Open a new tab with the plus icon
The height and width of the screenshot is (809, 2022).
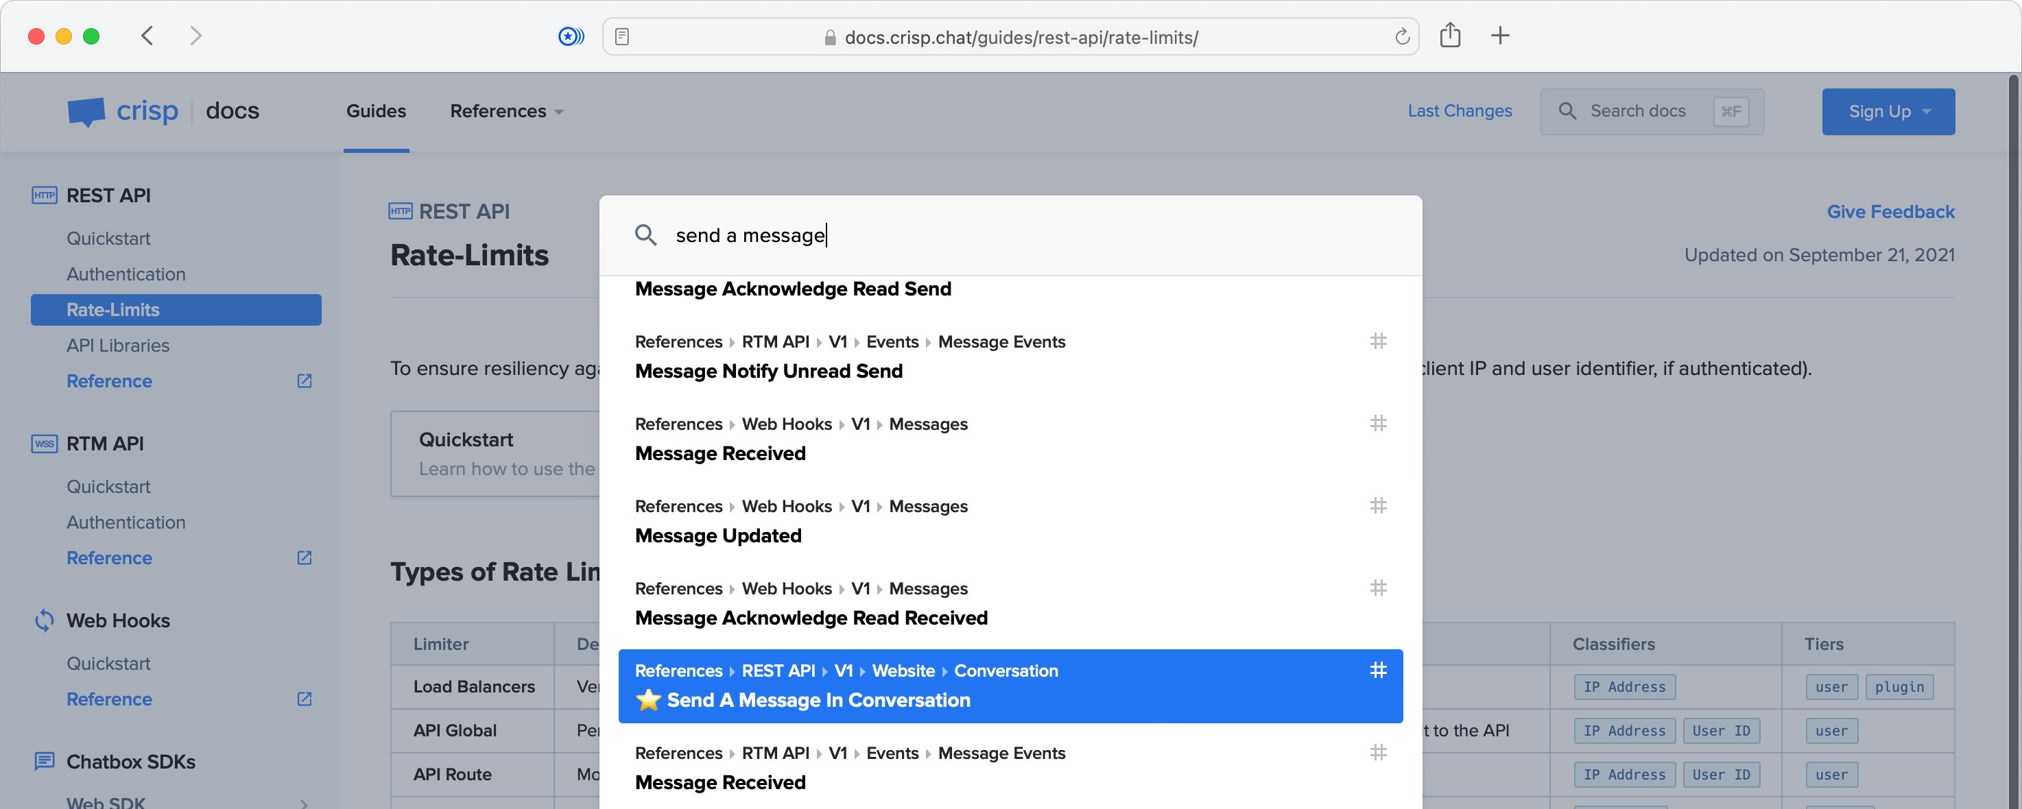pyautogui.click(x=1499, y=36)
